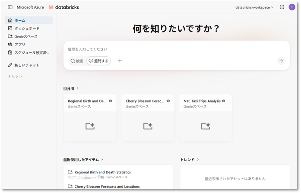Switch to 質問する mode
Screen dimensions: 301x193
coord(98,61)
